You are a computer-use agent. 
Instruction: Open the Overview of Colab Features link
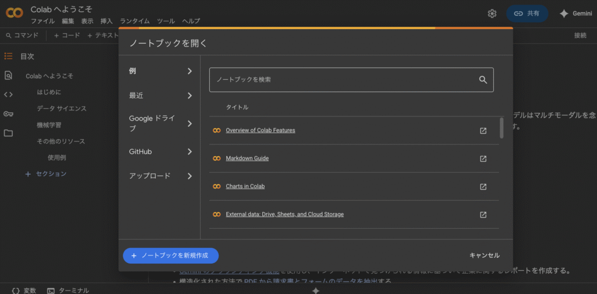[x=261, y=130]
